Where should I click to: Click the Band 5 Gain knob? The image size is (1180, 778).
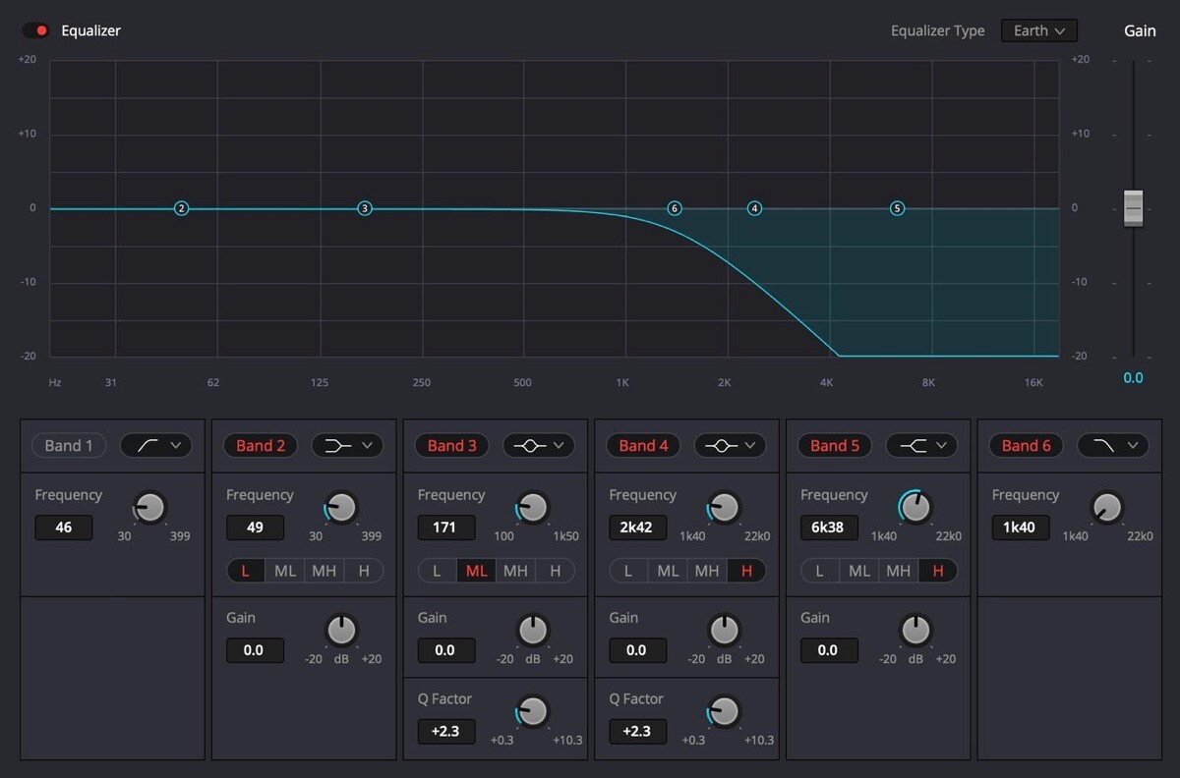pyautogui.click(x=915, y=630)
